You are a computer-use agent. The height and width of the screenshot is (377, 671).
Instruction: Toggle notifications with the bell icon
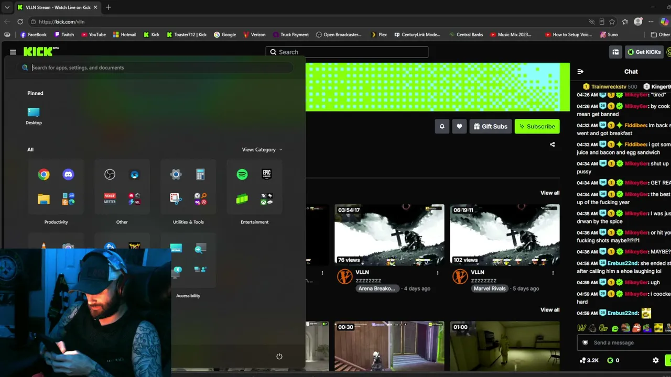442,126
